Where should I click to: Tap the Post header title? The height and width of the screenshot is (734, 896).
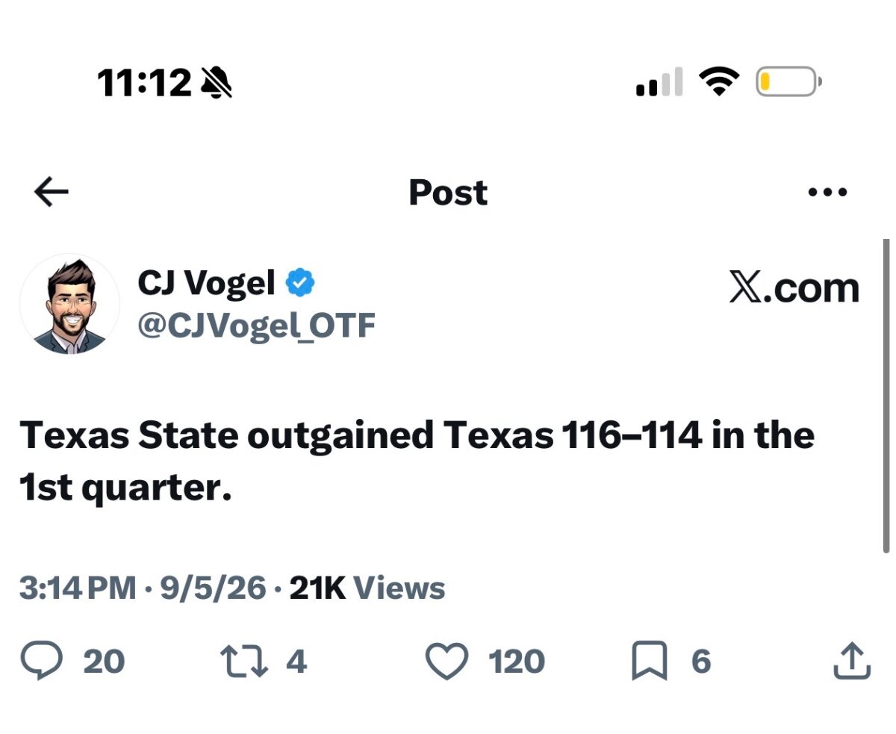pos(448,193)
